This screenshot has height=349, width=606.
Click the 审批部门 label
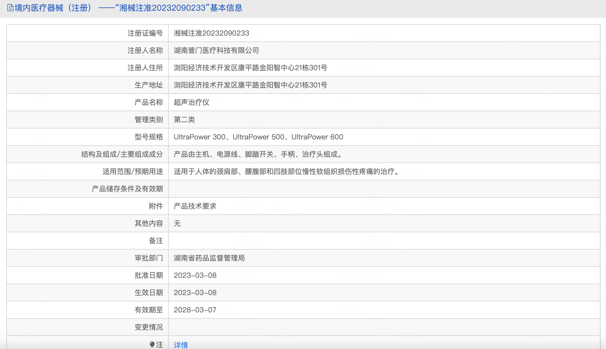[149, 258]
